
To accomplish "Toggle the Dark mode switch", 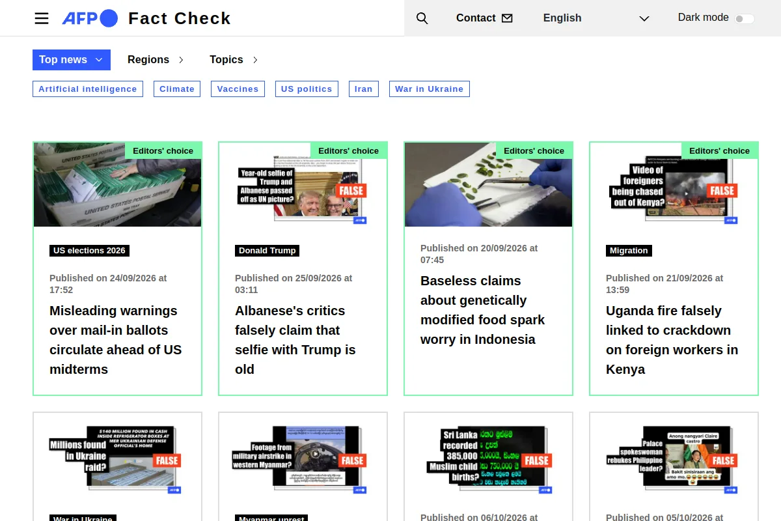I will [745, 19].
